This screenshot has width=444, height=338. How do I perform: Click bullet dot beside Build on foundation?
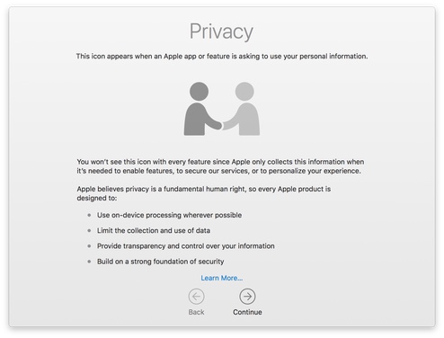tap(89, 262)
